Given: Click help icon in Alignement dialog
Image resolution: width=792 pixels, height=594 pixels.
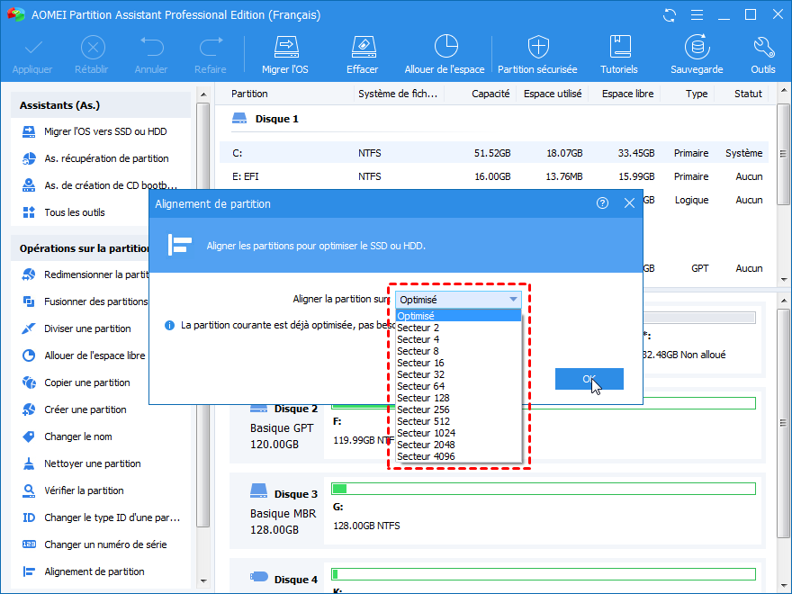Looking at the screenshot, I should [x=602, y=203].
